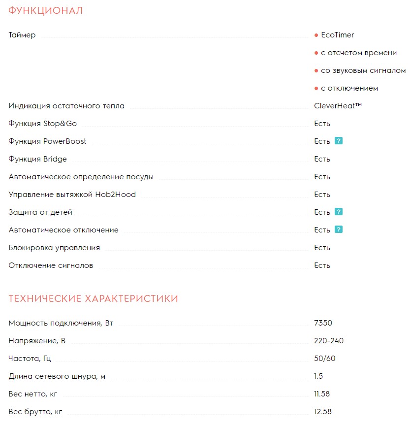Click the question mark beside Автоматическое отключение
This screenshot has width=410, height=427.
[338, 230]
